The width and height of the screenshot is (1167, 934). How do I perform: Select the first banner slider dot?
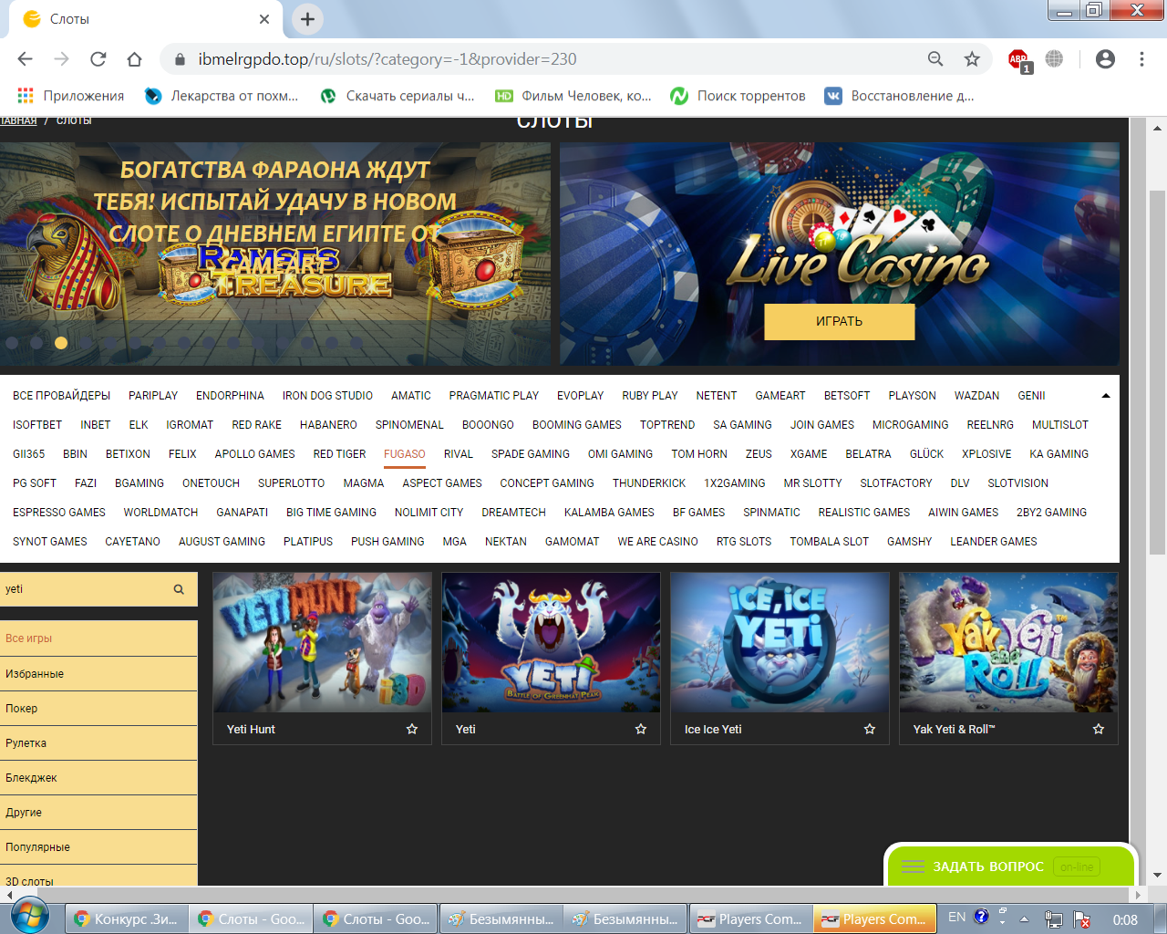[12, 343]
